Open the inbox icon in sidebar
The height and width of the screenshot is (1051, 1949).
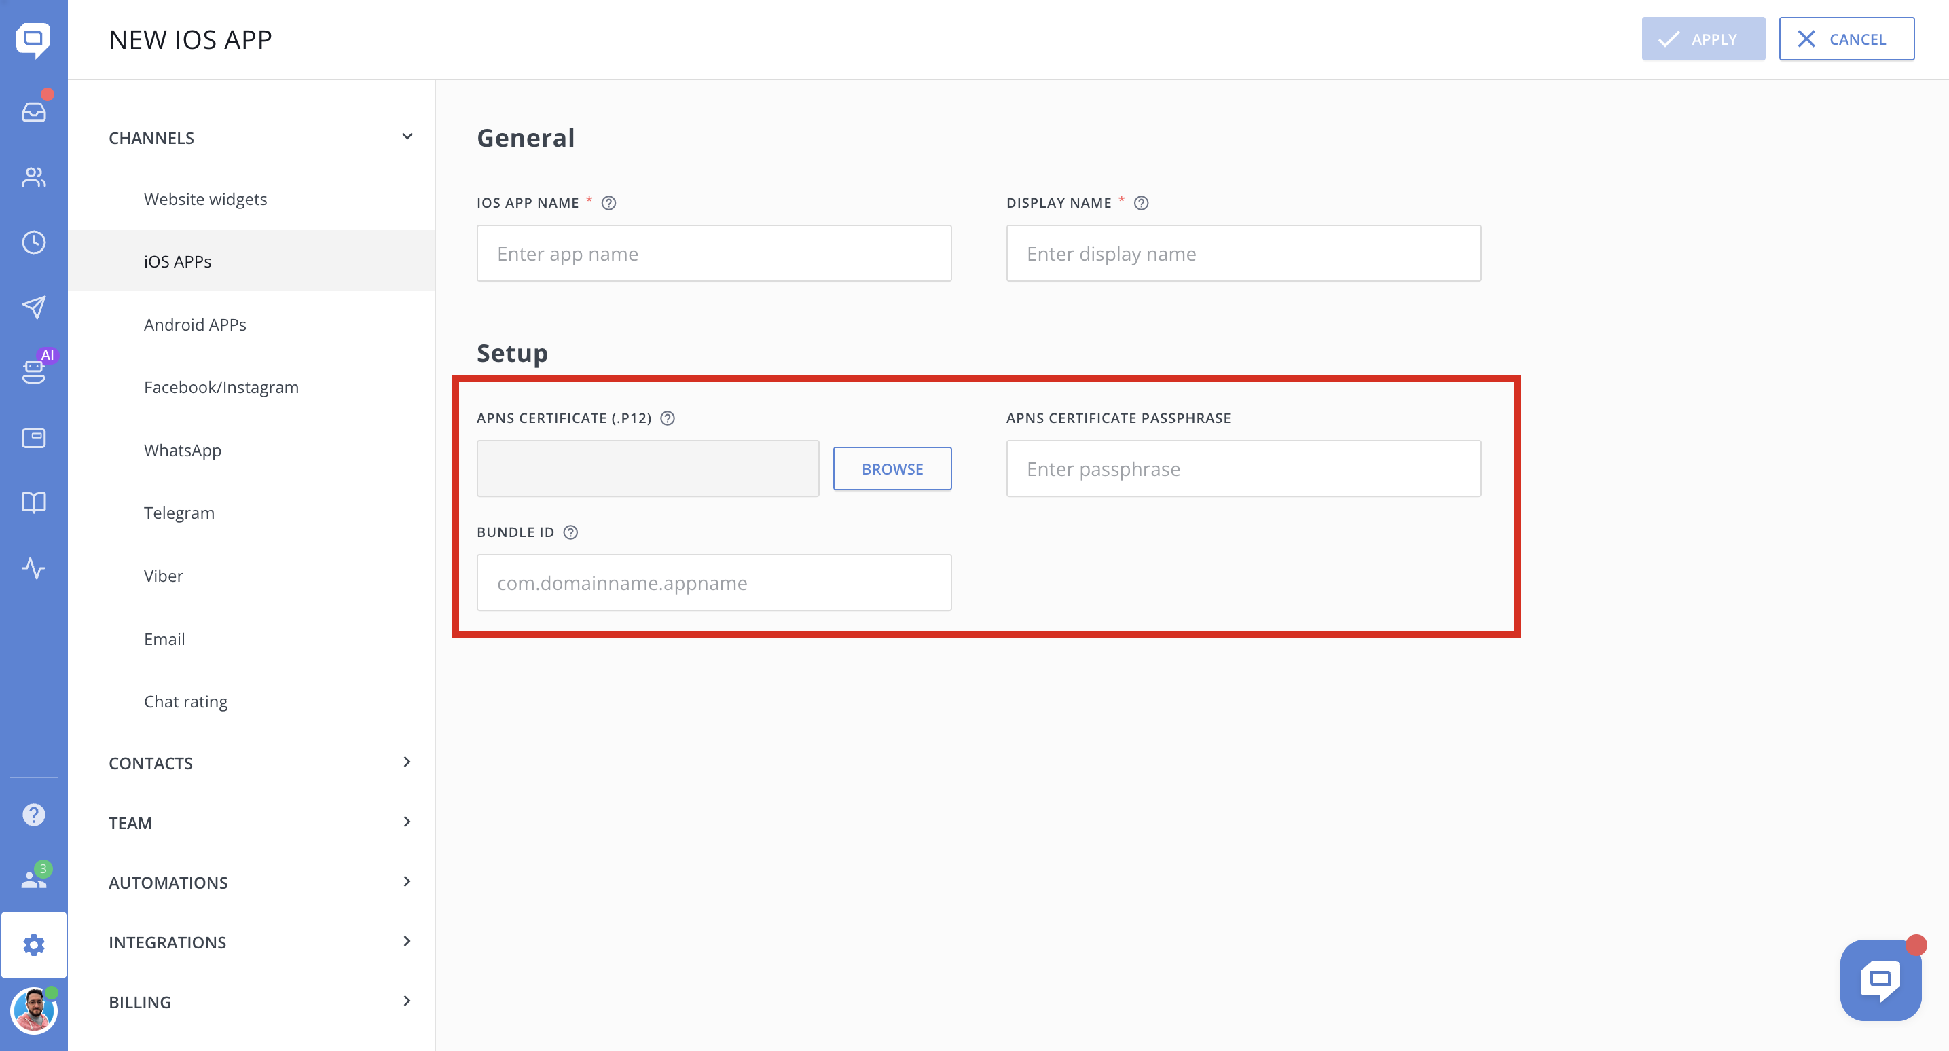click(33, 112)
